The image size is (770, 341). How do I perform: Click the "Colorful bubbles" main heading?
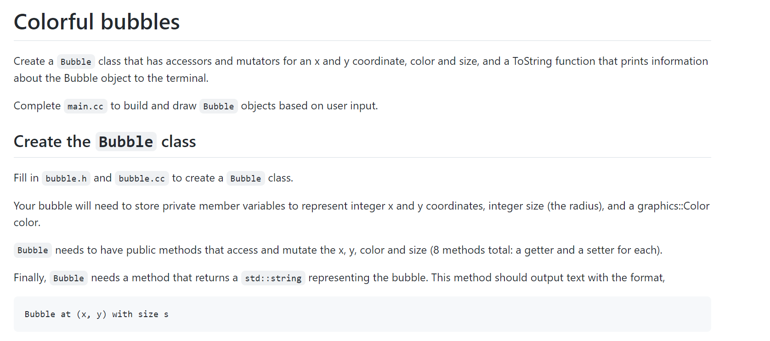pos(96,22)
